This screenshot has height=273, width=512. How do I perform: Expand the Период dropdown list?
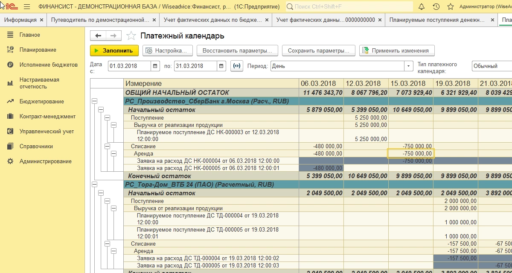[409, 66]
